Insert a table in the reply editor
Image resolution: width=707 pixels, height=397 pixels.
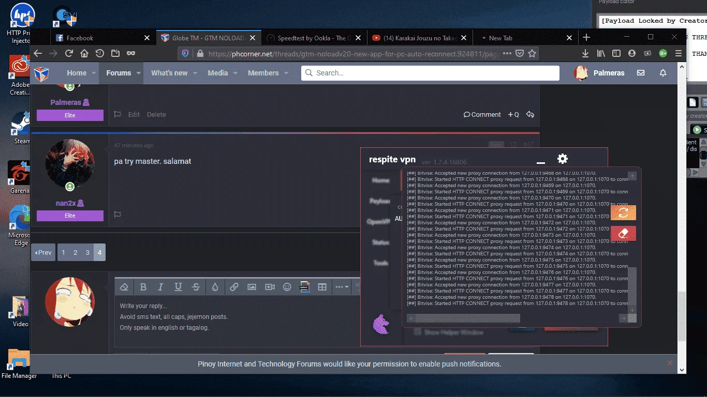(322, 287)
